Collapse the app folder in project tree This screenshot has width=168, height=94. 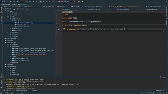[x=6, y=11]
